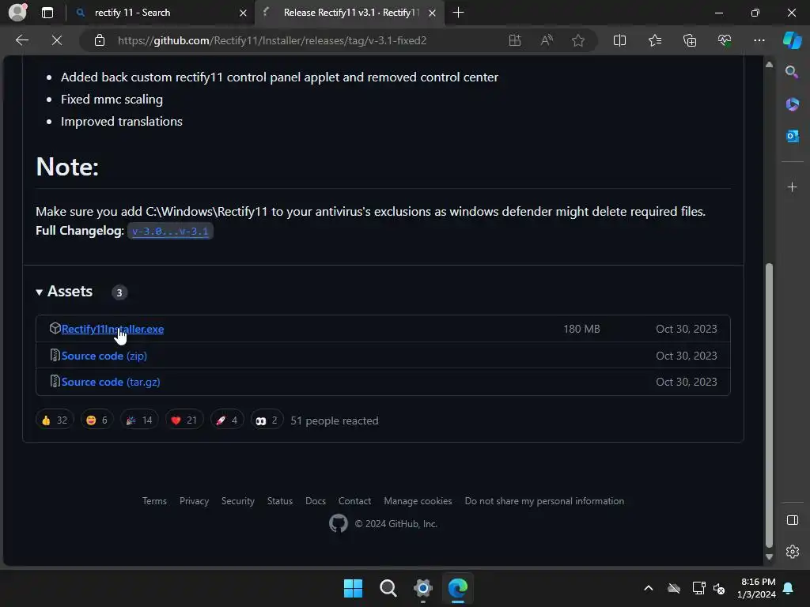The height and width of the screenshot is (607, 810).
Task: Open sidebar search icon
Action: click(x=792, y=72)
